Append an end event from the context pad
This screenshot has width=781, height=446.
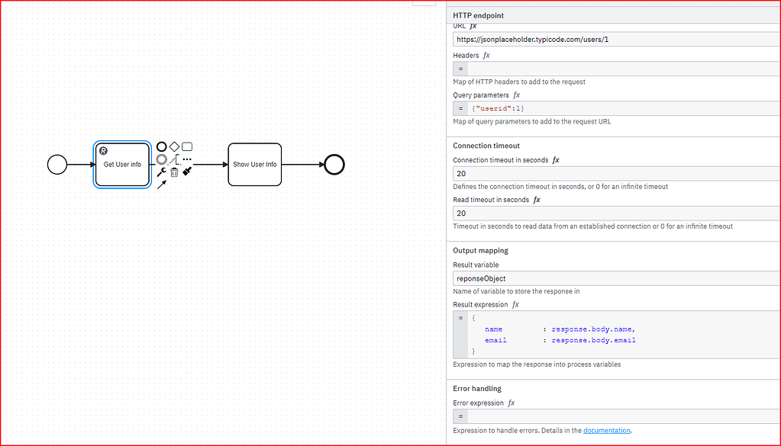coord(161,146)
